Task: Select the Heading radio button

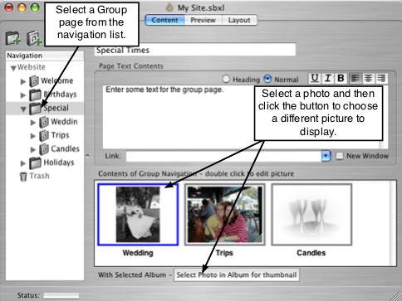Action: tap(226, 79)
